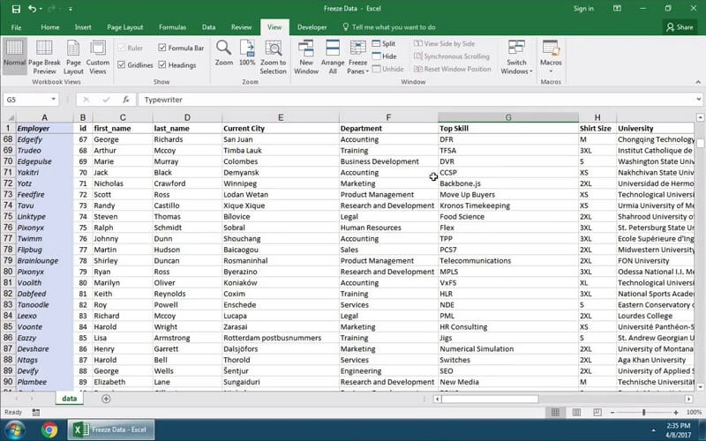
Task: Open a New Window
Action: click(x=306, y=53)
